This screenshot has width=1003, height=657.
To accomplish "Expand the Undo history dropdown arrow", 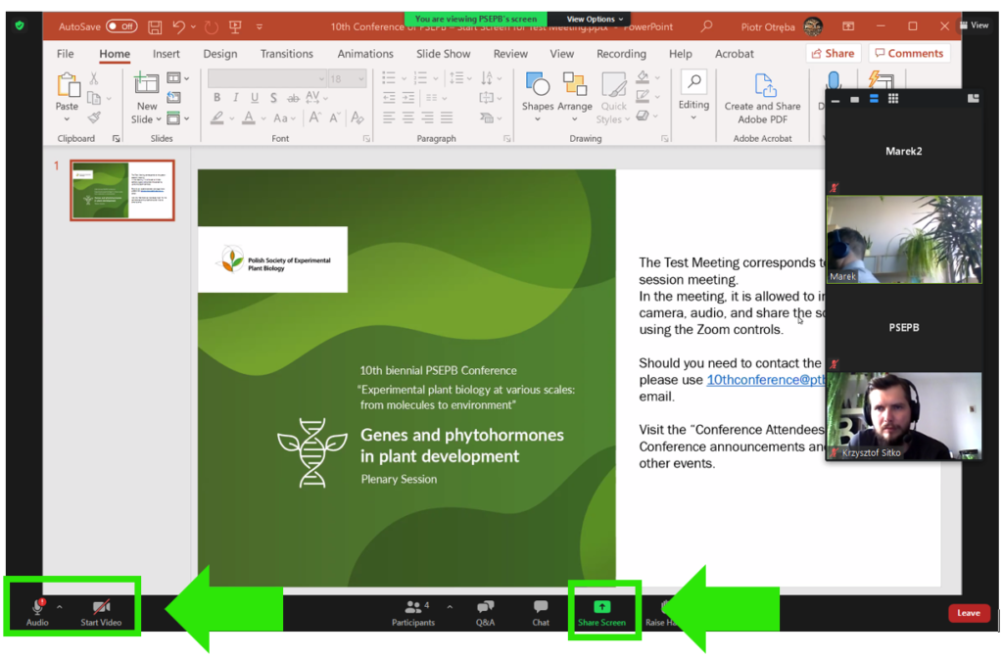I will 193,26.
